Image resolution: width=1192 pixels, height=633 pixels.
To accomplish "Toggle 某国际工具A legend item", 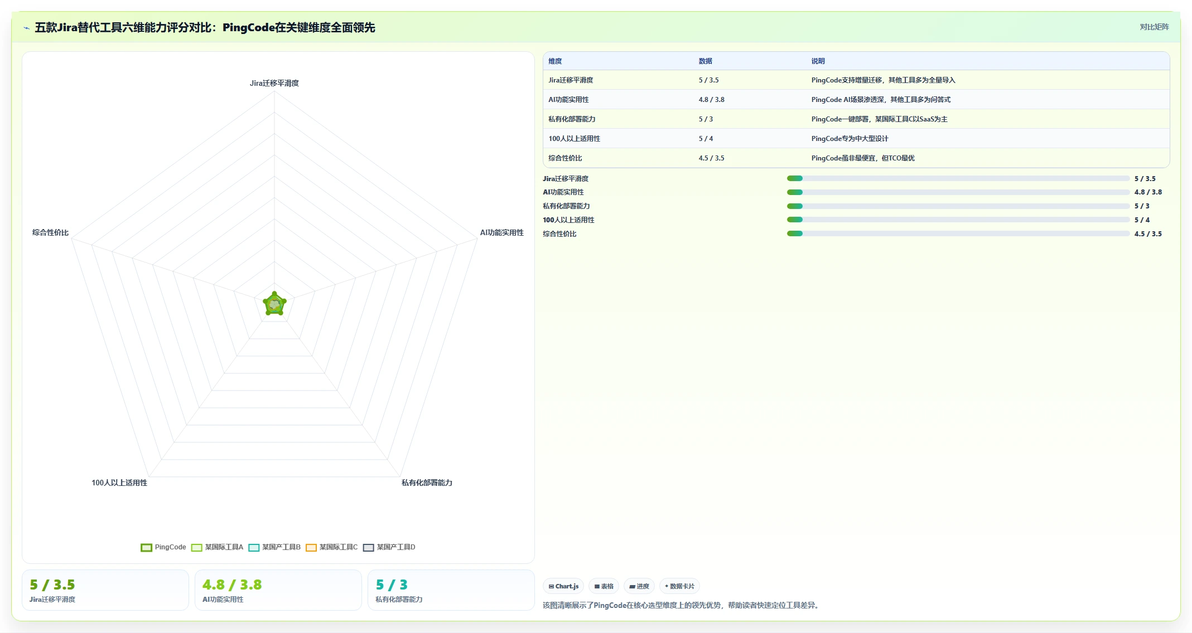I will coord(217,547).
